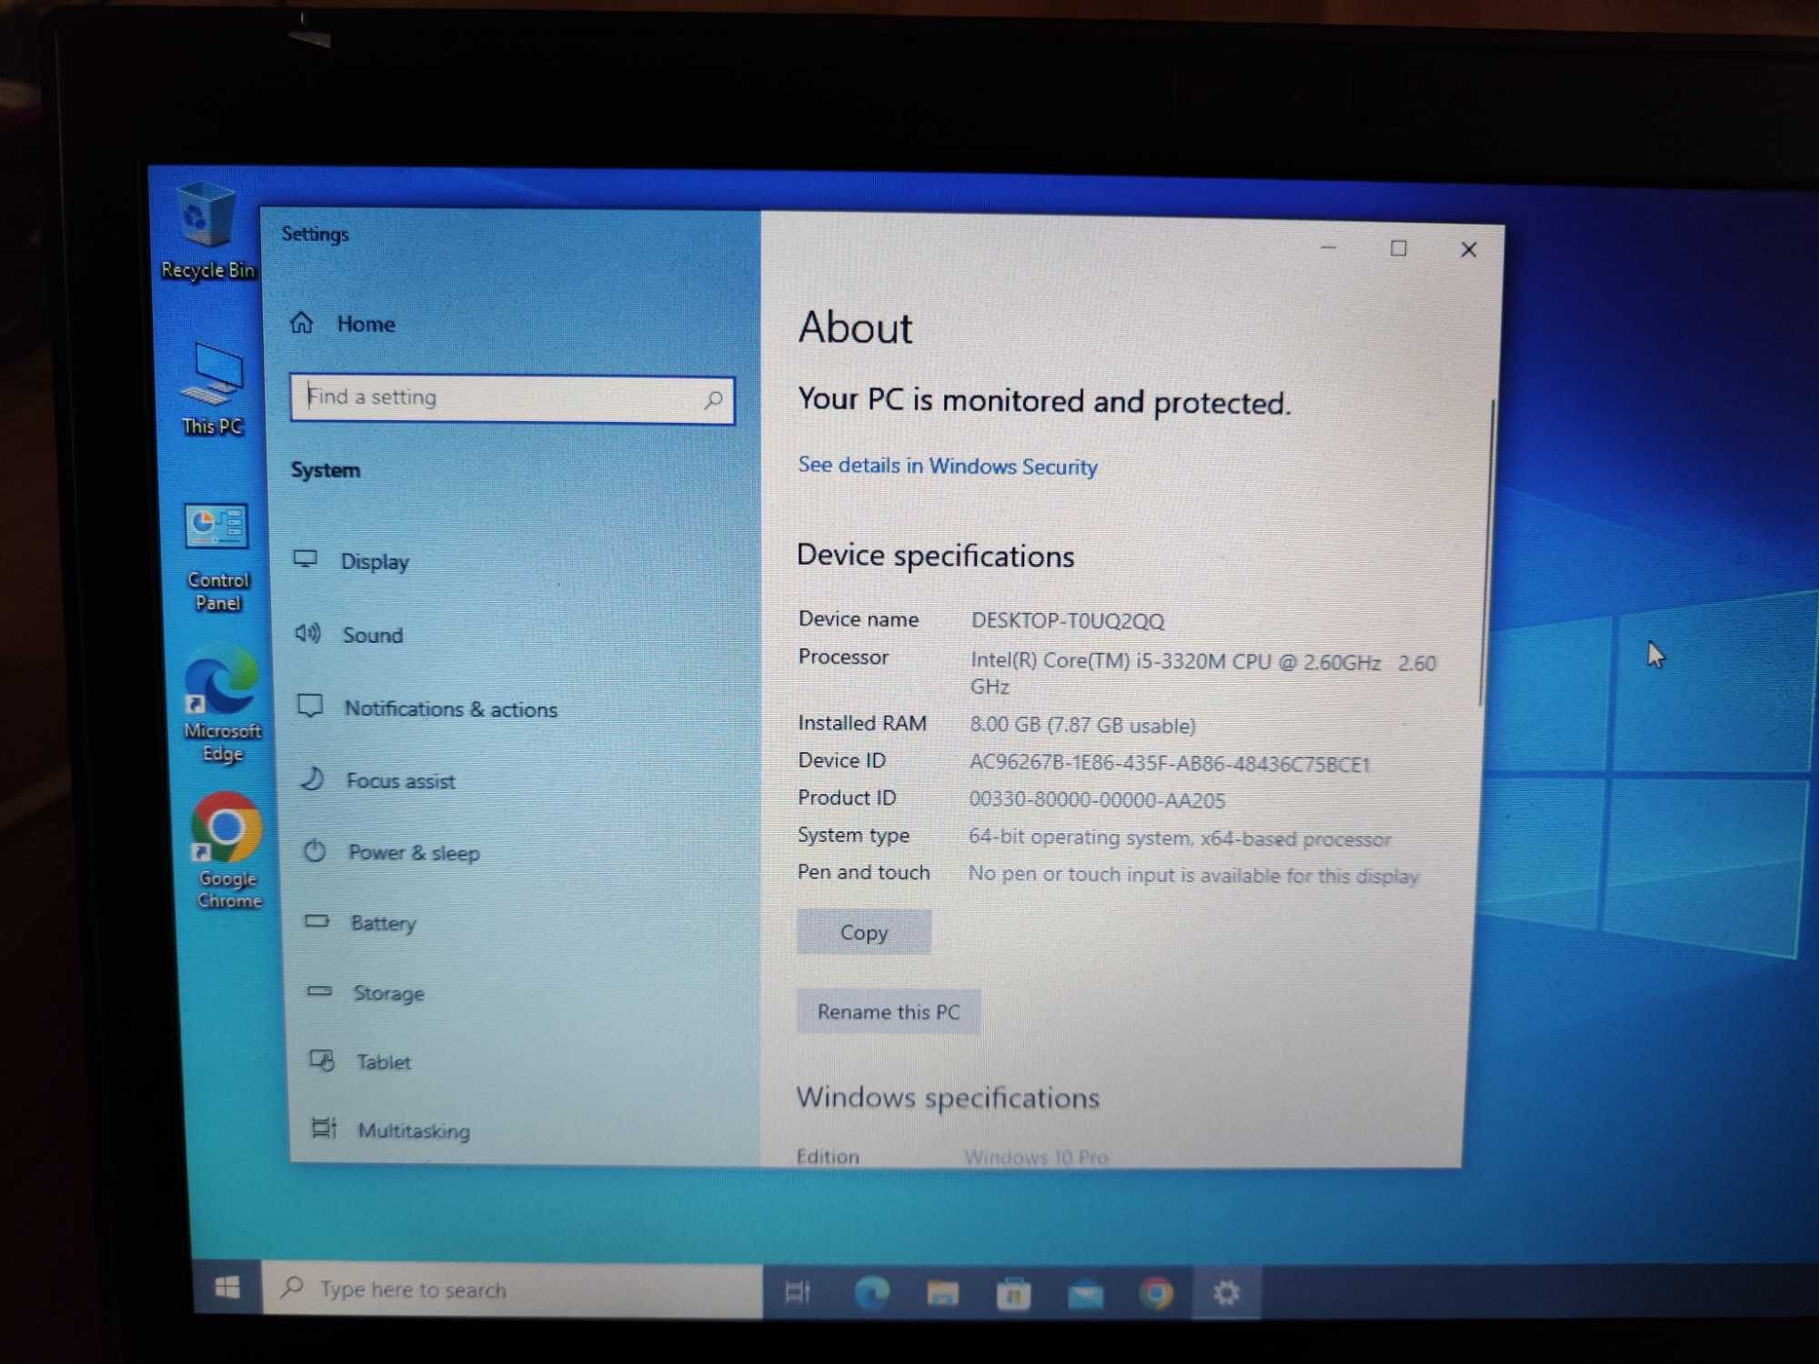Viewport: 1819px width, 1364px height.
Task: Click the Windows specifications heading
Action: click(948, 1097)
